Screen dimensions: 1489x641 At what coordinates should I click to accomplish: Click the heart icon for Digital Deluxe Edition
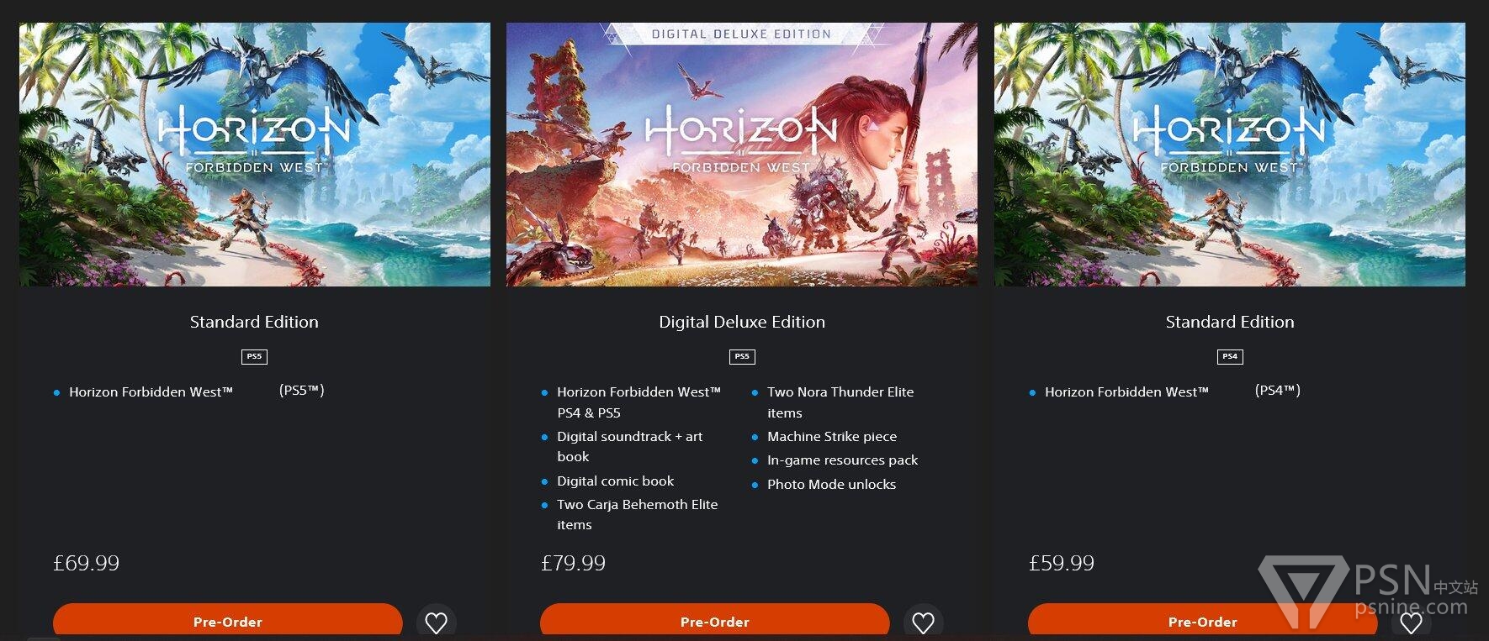tap(923, 623)
